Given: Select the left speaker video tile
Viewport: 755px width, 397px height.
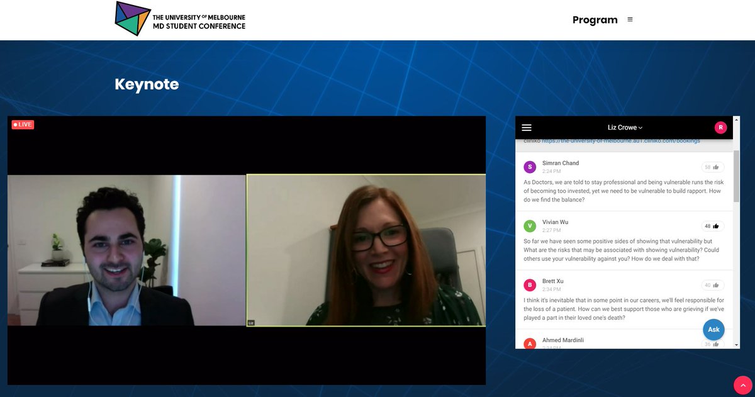Looking at the screenshot, I should [x=126, y=250].
